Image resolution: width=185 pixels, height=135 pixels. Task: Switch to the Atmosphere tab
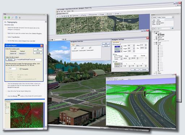pyautogui.click(x=116, y=42)
